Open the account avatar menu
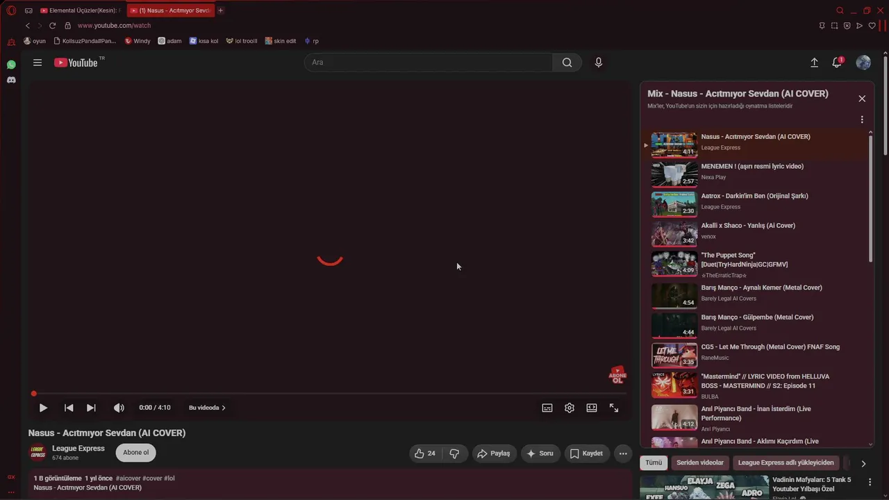 click(863, 62)
